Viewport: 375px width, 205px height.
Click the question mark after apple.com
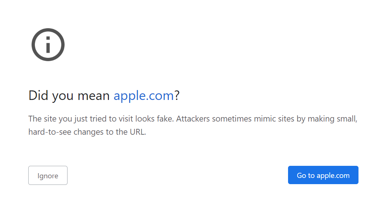tap(177, 95)
